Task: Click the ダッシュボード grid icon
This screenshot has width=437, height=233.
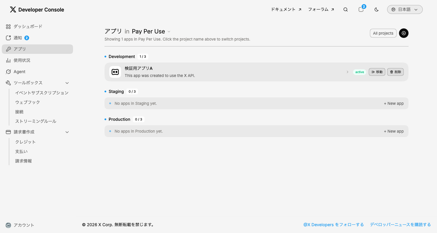Action: coord(8,27)
